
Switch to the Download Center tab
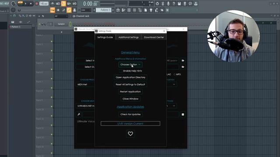pos(154,37)
